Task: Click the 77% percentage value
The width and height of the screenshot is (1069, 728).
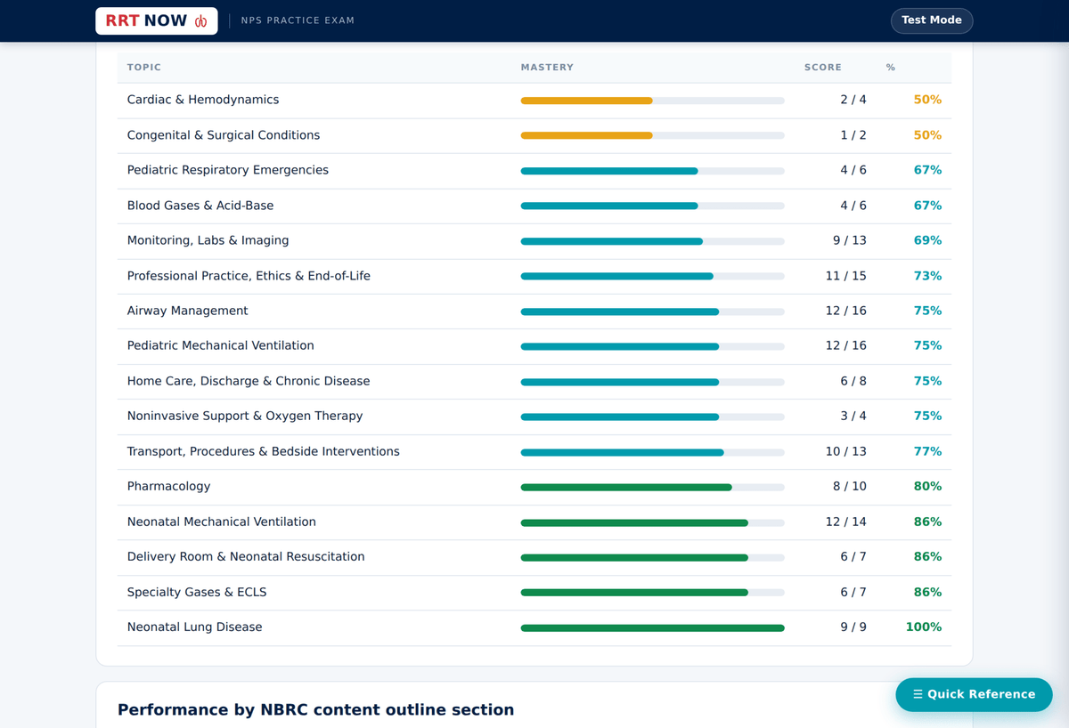Action: point(927,451)
